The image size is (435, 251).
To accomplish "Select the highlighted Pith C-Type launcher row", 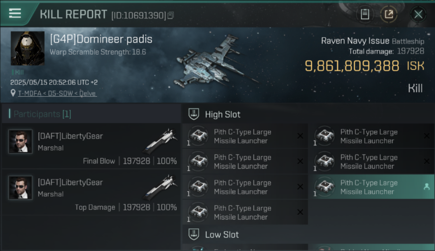I will [371, 187].
